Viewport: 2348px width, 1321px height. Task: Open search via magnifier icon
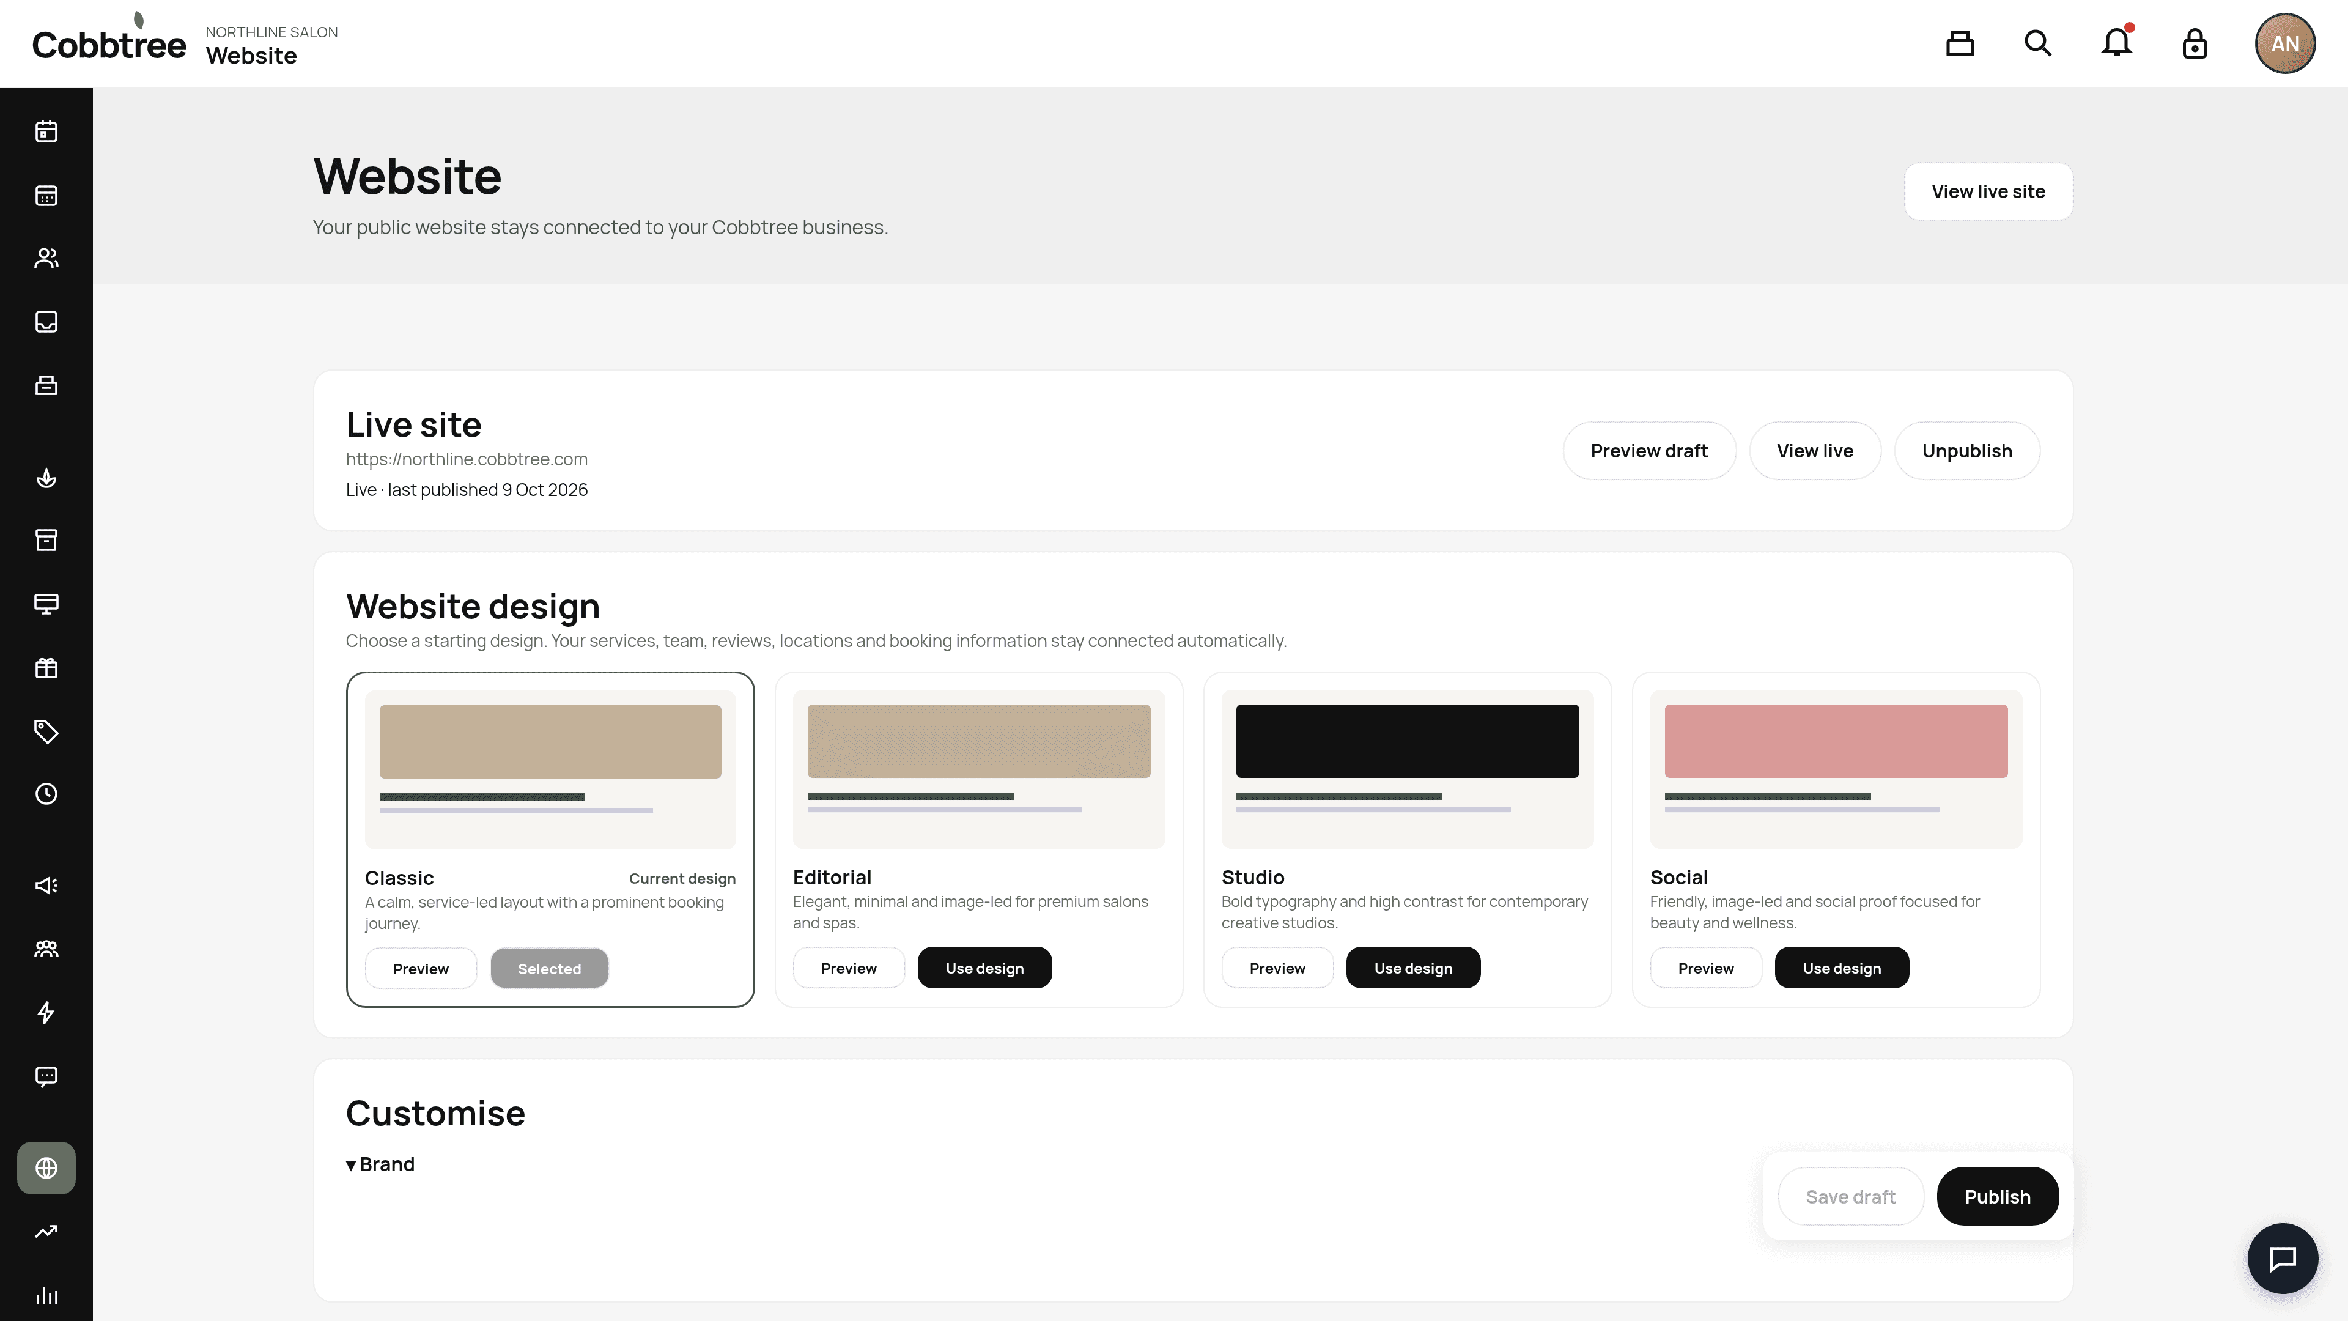(x=2038, y=44)
